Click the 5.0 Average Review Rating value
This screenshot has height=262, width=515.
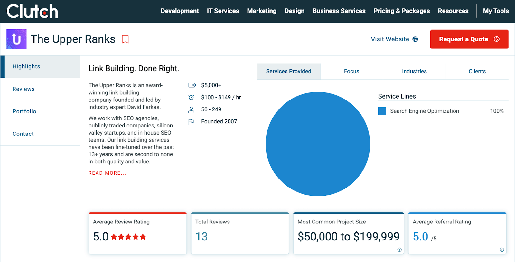101,237
